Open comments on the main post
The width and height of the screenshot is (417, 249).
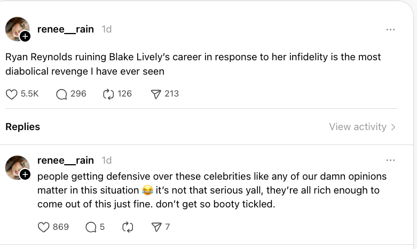62,94
